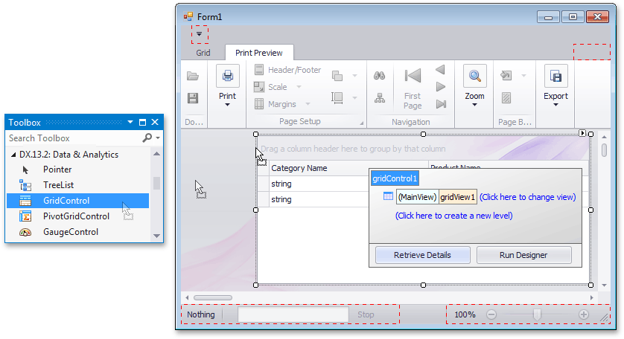This screenshot has height=339, width=624.
Task: Click the Previous Page arrow icon
Action: (x=441, y=70)
